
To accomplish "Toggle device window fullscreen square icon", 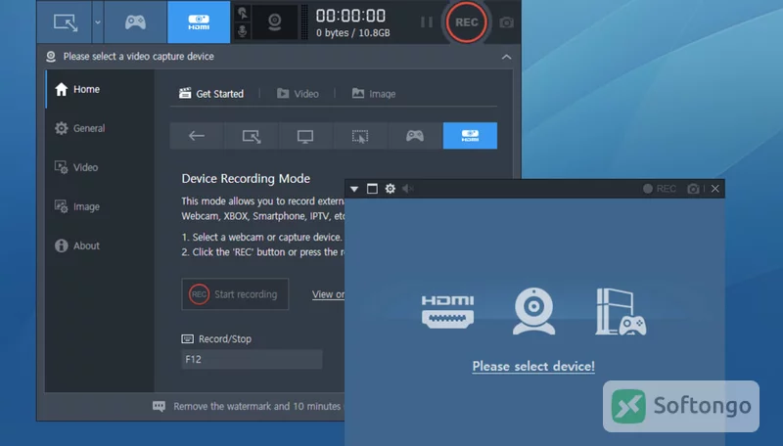I will tap(372, 189).
